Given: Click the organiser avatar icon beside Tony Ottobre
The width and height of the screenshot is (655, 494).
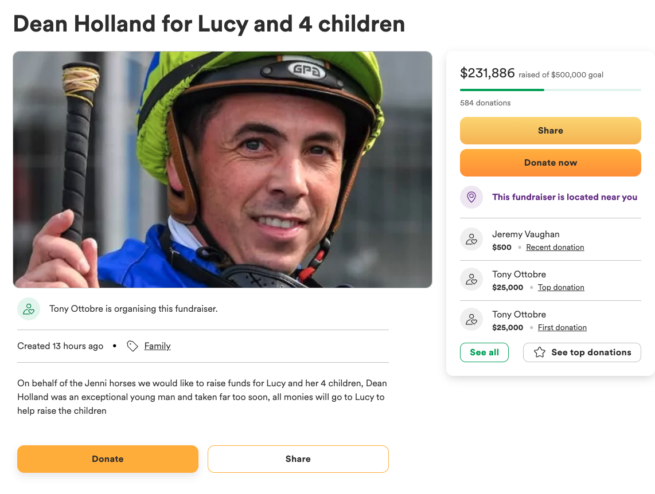Looking at the screenshot, I should (29, 309).
